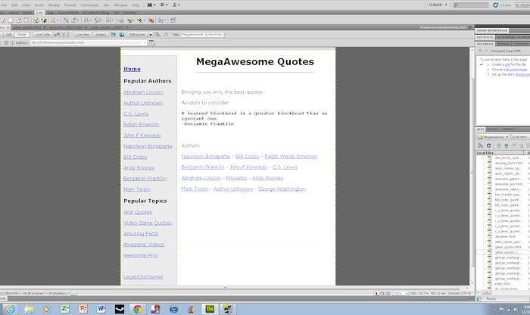Click the CS Live icon

[x=495, y=5]
